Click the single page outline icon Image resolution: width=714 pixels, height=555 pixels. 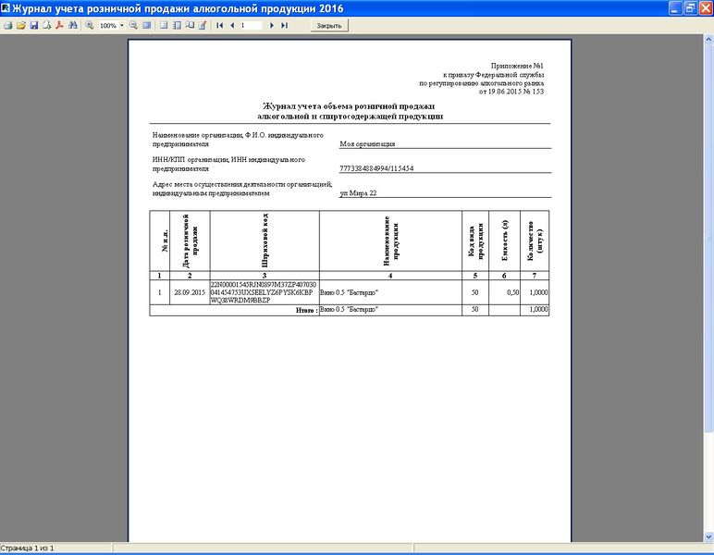point(164,26)
